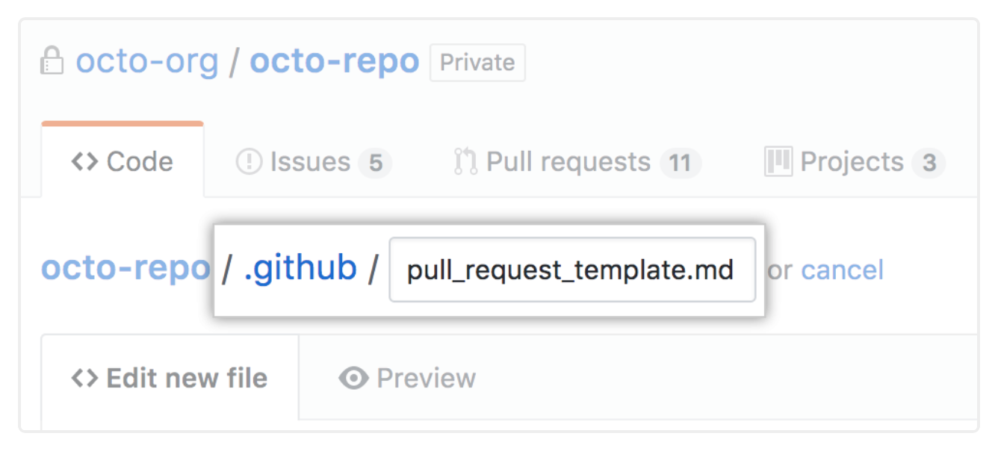The image size is (998, 451).
Task: Click the Edit new file code icon
Action: pyautogui.click(x=84, y=379)
